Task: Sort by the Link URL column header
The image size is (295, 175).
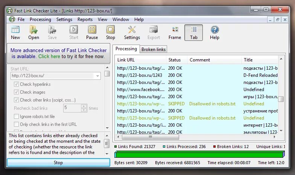Action: click(140, 60)
